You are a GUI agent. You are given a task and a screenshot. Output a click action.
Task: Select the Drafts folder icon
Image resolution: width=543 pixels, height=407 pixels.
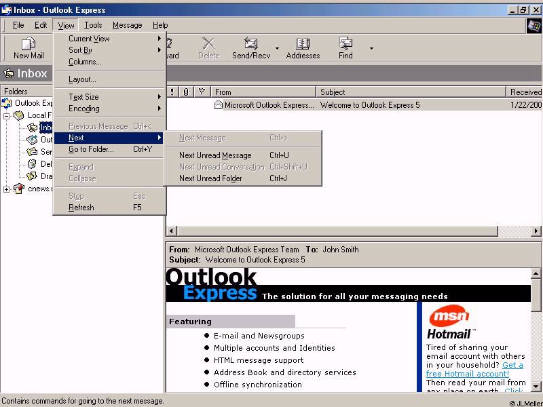click(x=32, y=176)
